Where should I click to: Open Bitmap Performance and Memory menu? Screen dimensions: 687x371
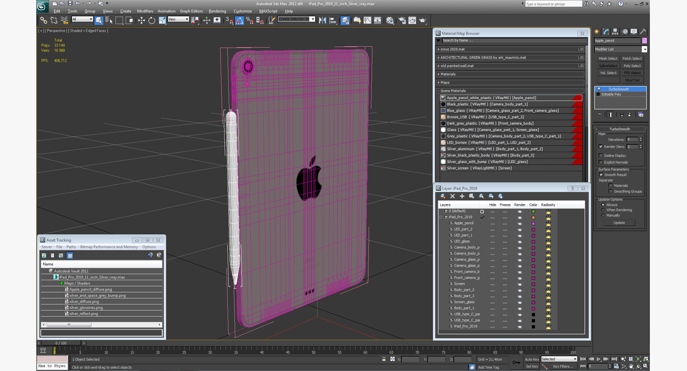tap(109, 247)
